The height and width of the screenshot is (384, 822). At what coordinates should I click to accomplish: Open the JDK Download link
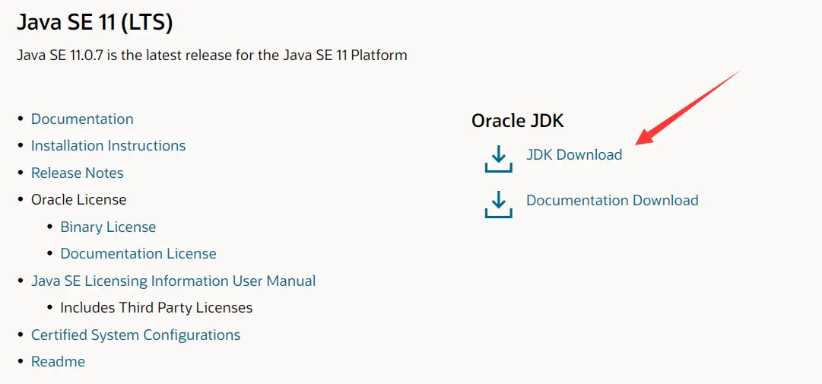tap(574, 154)
